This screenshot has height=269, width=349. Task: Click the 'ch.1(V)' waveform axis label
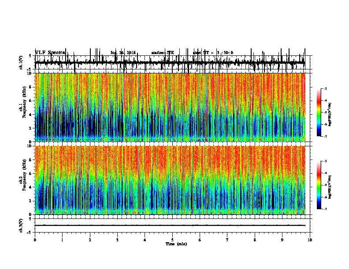[21, 62]
